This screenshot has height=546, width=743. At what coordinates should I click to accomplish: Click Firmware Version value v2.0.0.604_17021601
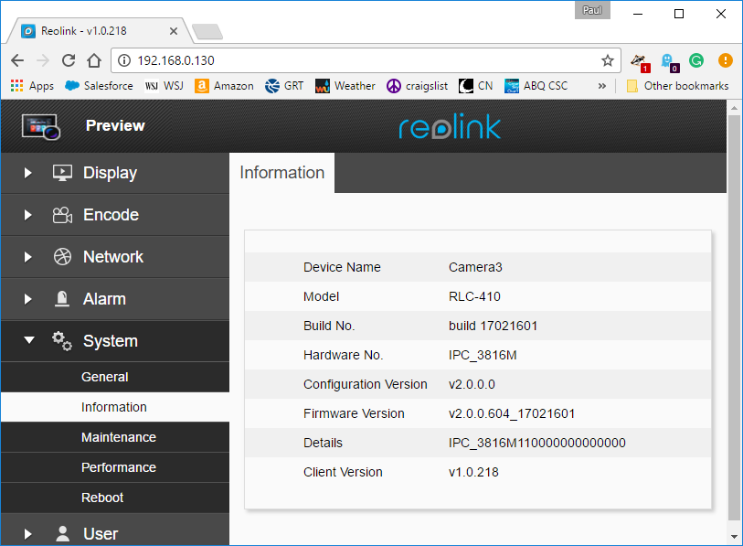(511, 413)
